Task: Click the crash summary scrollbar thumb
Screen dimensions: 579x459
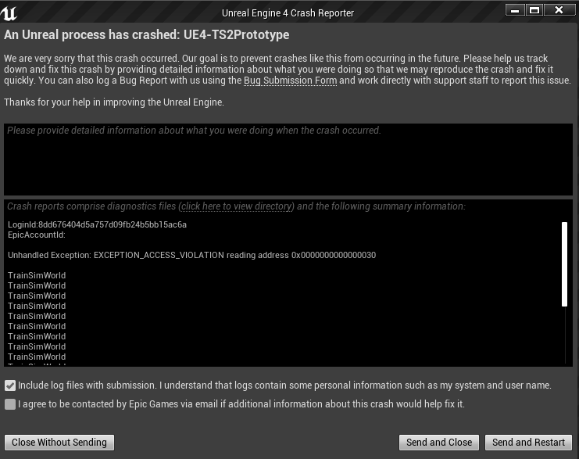Action: pos(564,264)
